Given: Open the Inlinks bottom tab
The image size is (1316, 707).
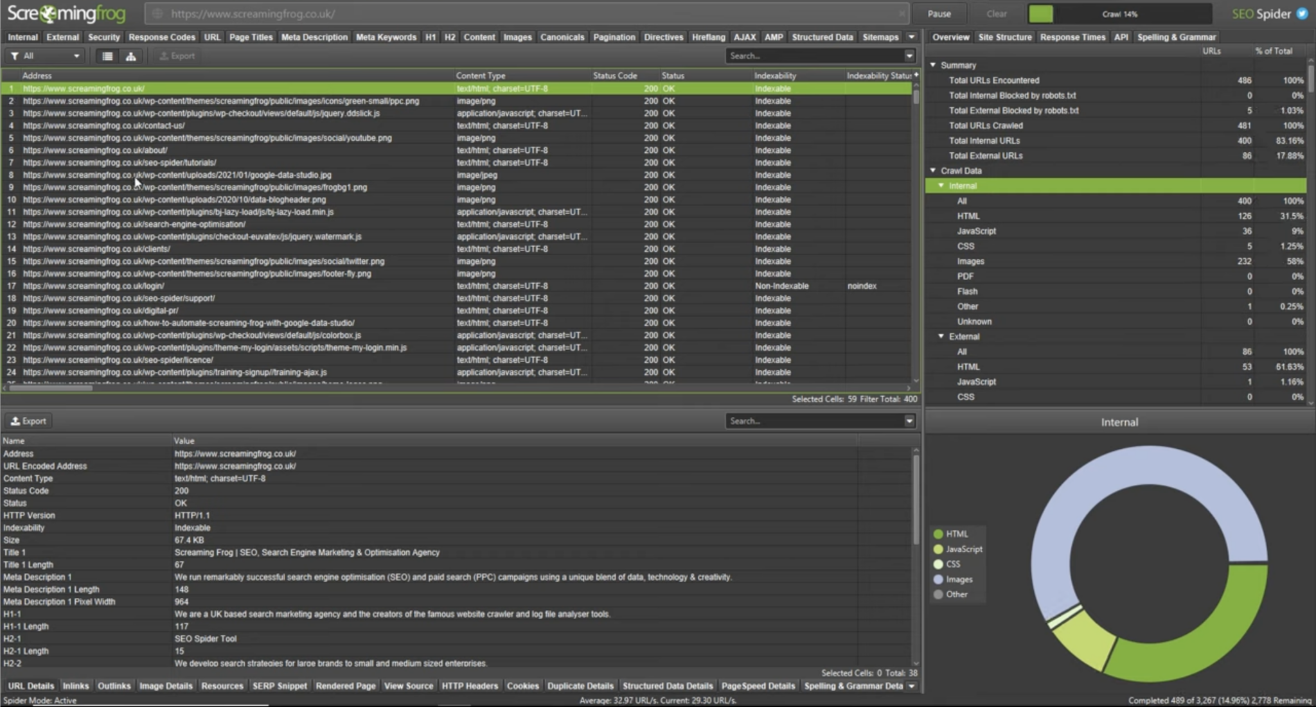Looking at the screenshot, I should (76, 686).
